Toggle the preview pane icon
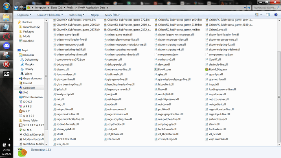The width and height of the screenshot is (281, 158). click(268, 15)
